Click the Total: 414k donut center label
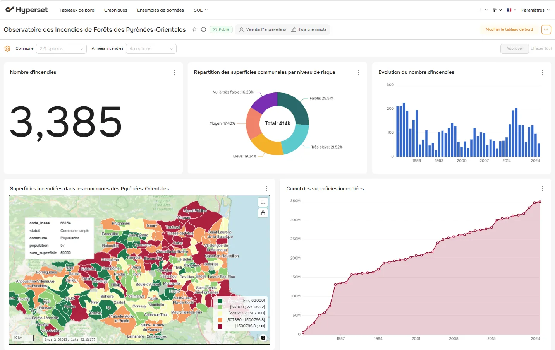This screenshot has width=555, height=350. point(278,124)
